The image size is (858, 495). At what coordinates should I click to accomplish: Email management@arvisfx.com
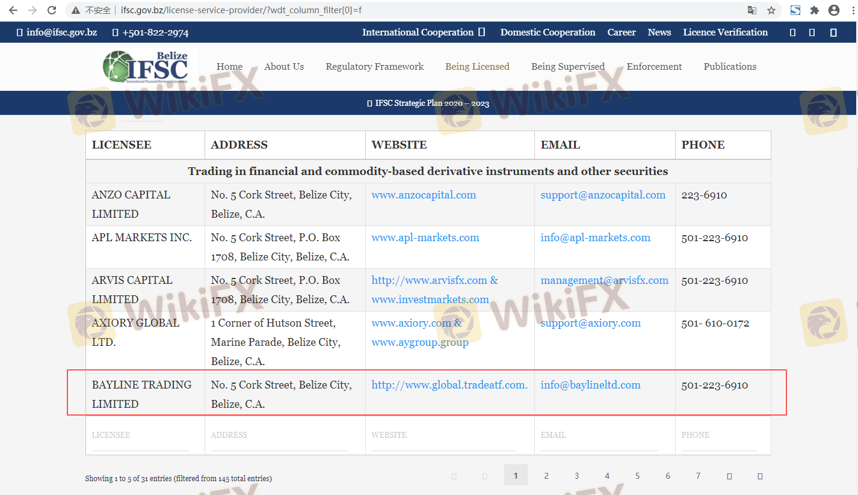(604, 280)
